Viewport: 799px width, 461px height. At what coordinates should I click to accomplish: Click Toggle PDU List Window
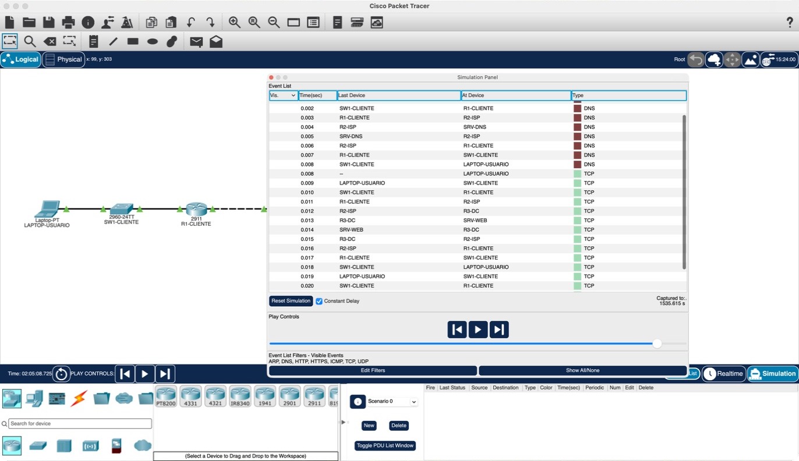[386, 445]
